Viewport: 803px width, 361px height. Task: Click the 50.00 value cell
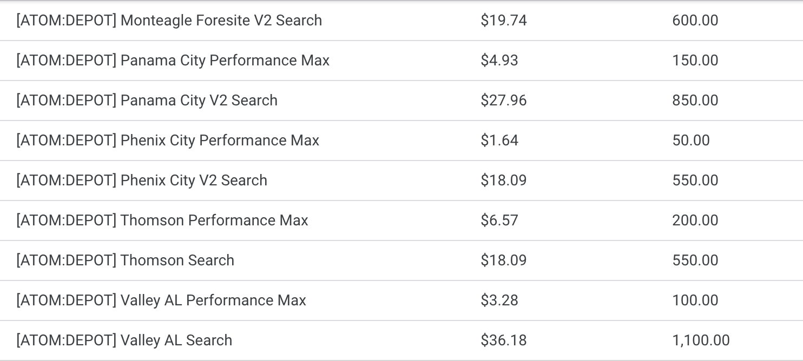click(x=690, y=141)
